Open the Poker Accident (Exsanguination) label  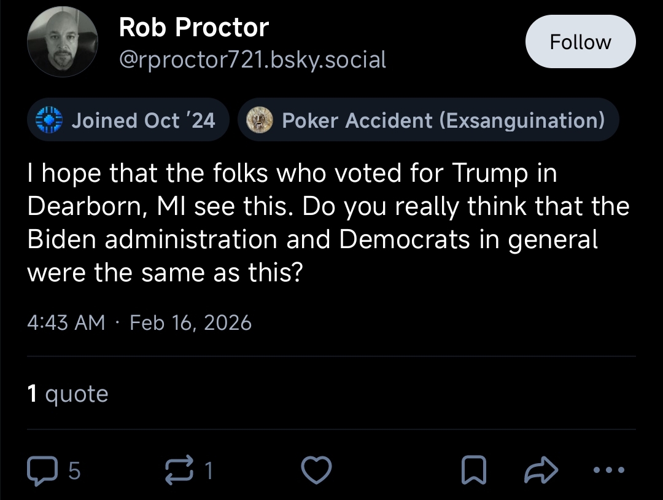(443, 120)
